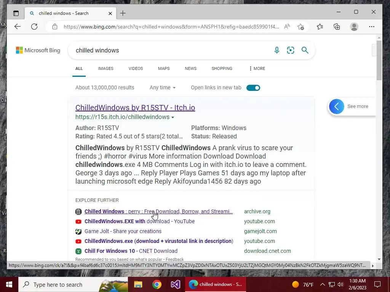The height and width of the screenshot is (292, 390).
Task: Click the scrollbar down arrow
Action: pyautogui.click(x=379, y=259)
